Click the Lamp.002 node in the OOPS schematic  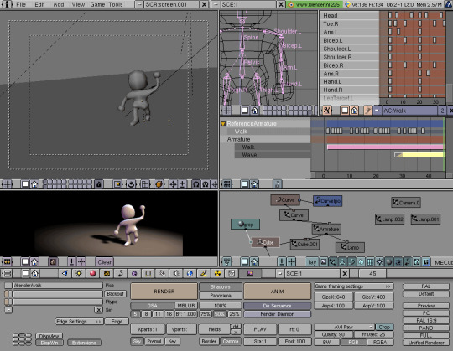coord(389,219)
